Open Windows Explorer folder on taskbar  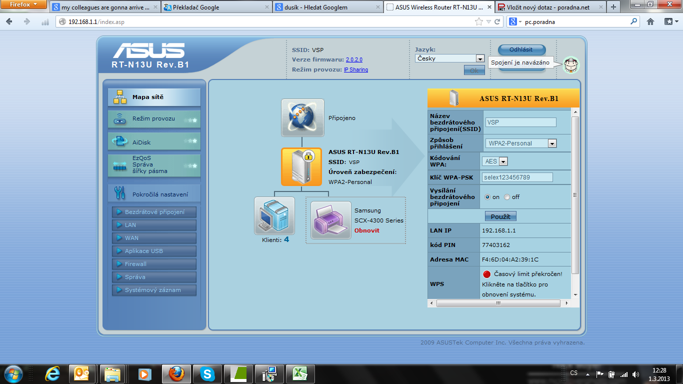coord(112,374)
